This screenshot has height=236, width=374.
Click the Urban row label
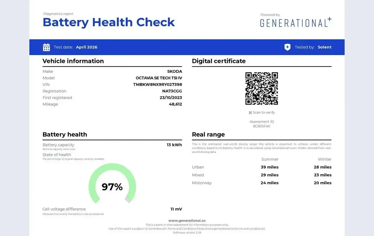[198, 167]
